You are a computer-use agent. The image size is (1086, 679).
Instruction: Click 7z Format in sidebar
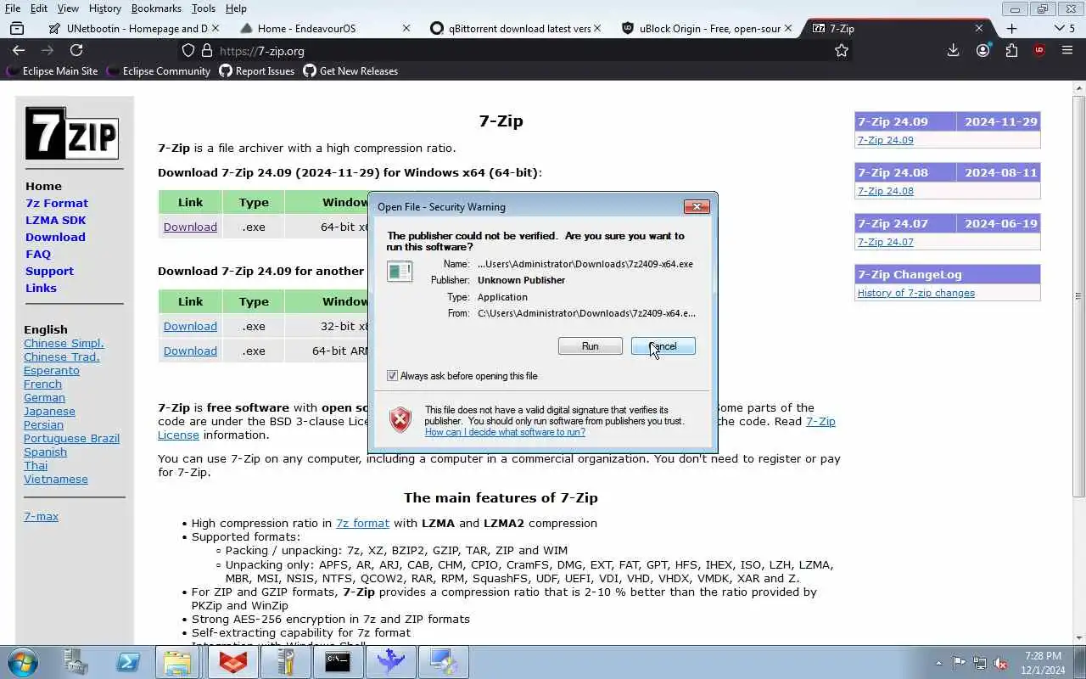pos(57,203)
